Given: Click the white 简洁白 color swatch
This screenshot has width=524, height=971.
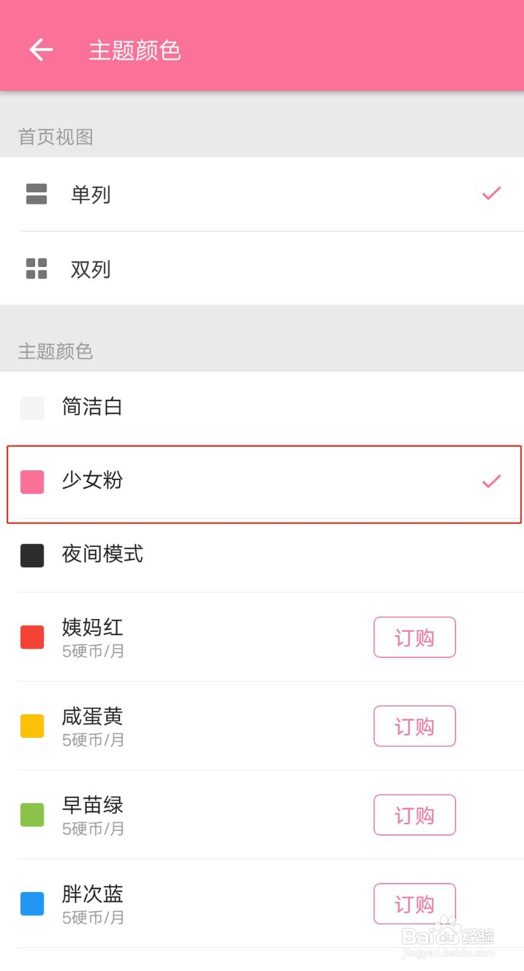Looking at the screenshot, I should point(32,408).
